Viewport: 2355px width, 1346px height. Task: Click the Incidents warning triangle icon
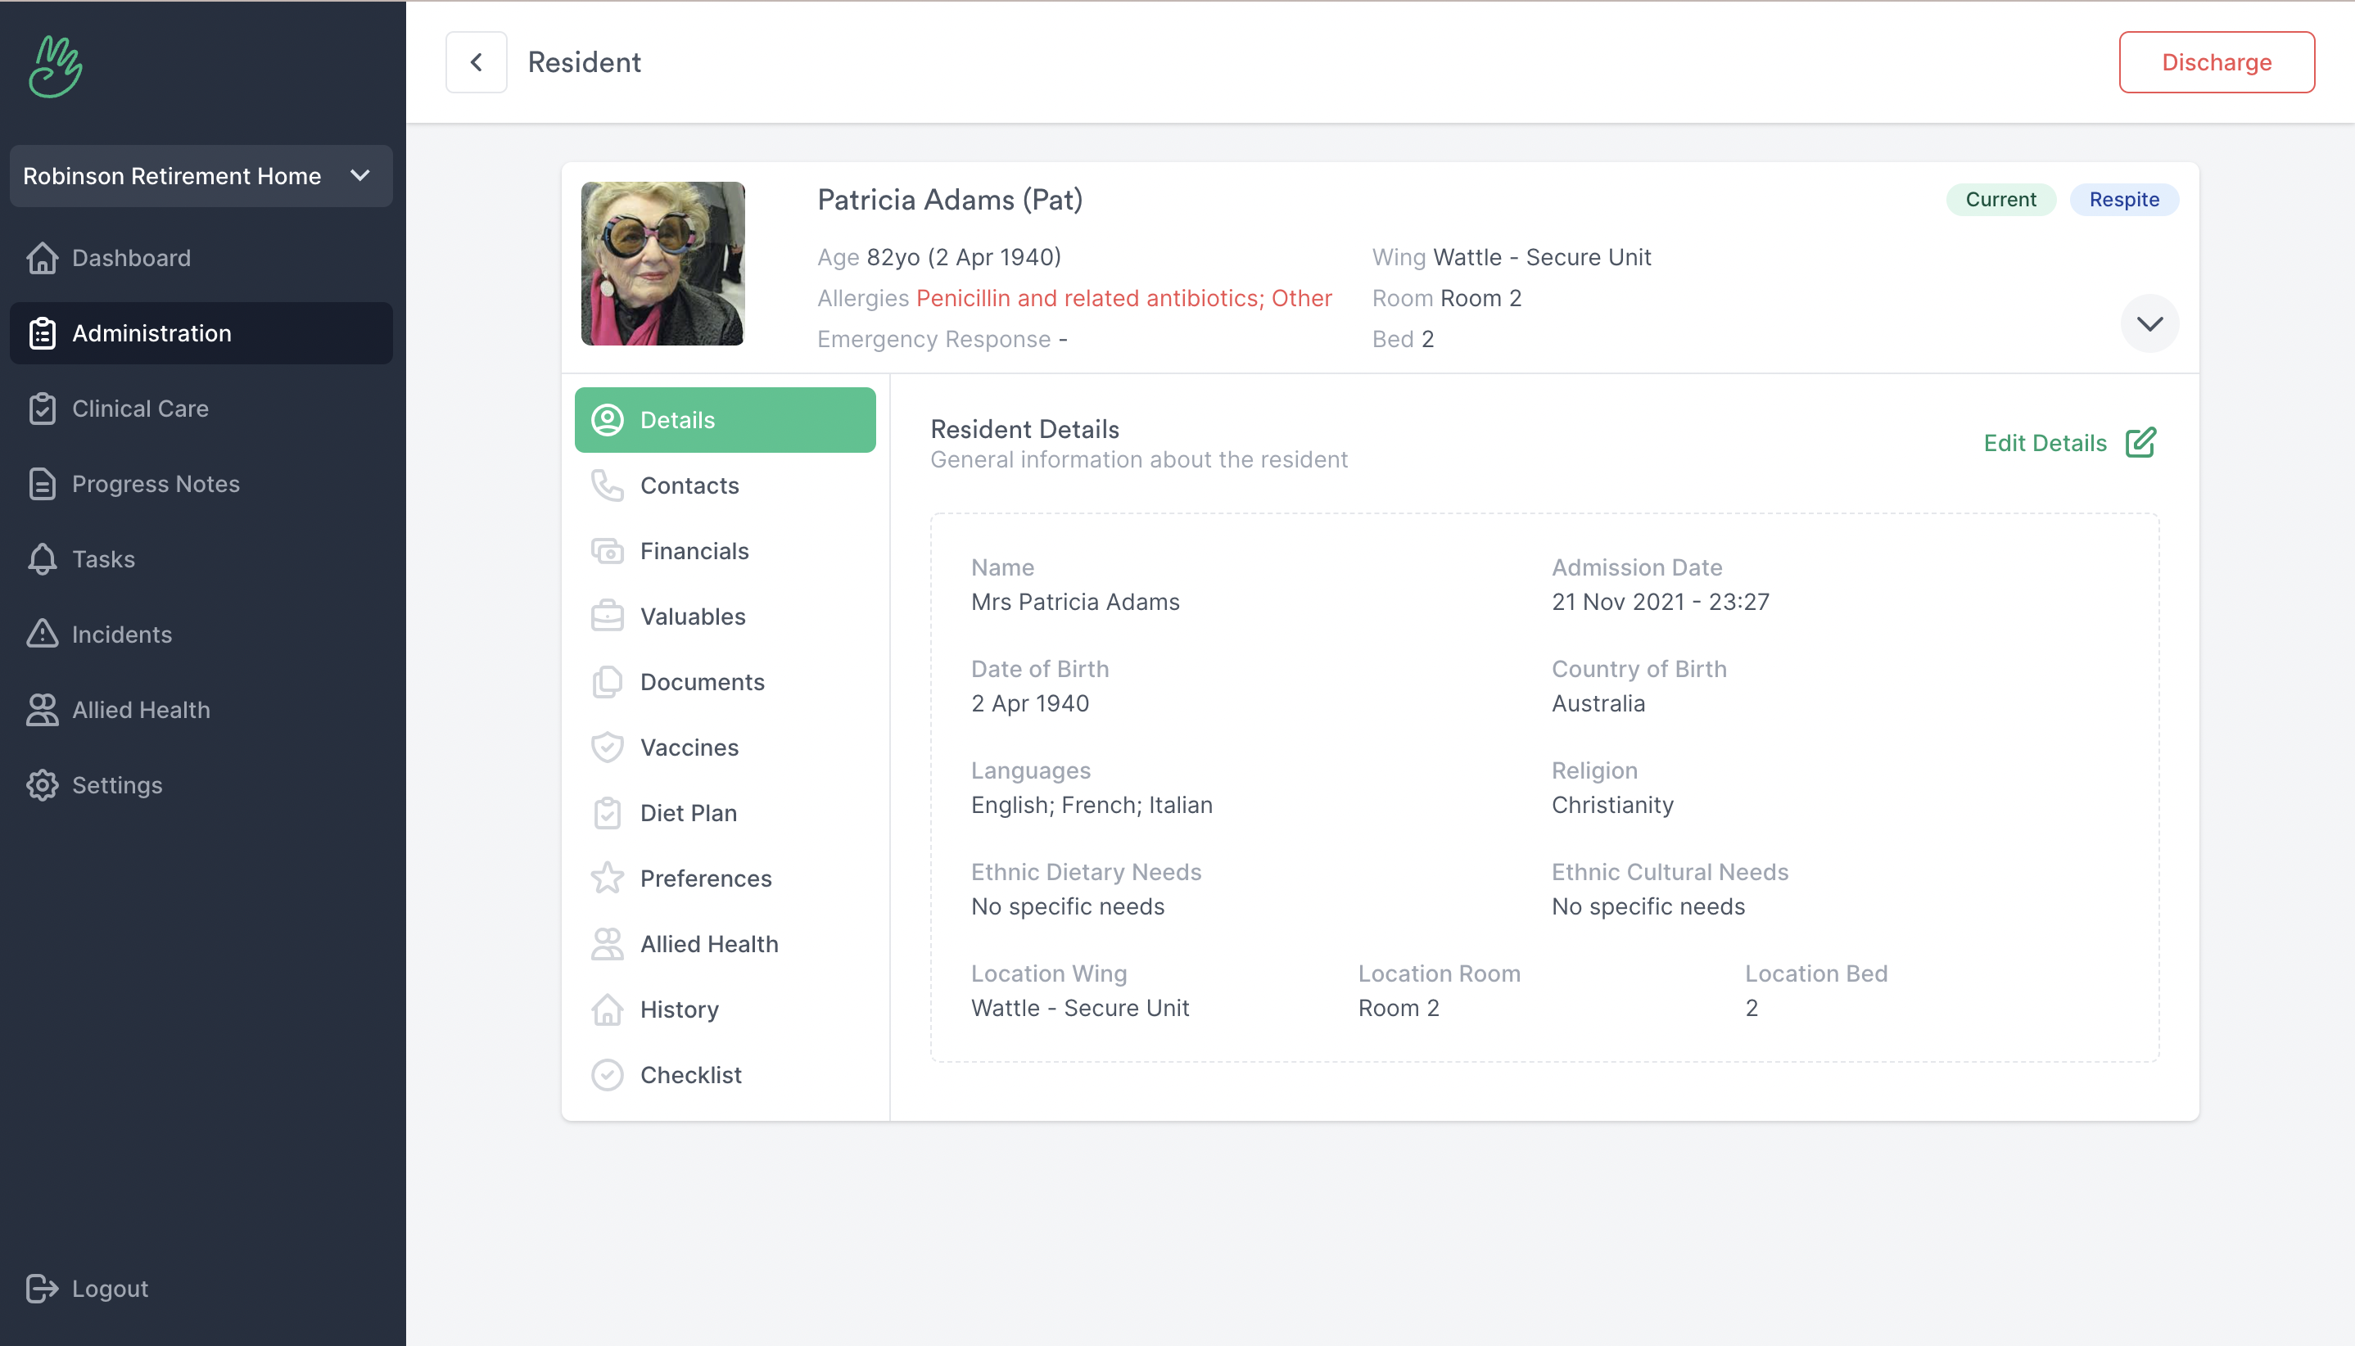pyautogui.click(x=43, y=635)
